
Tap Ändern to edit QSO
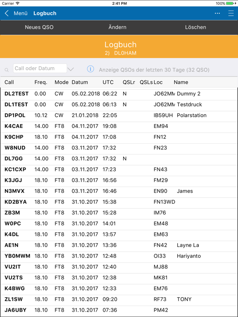pyautogui.click(x=117, y=27)
